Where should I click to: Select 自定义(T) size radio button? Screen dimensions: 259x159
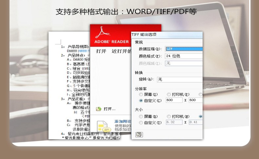click(x=141, y=123)
